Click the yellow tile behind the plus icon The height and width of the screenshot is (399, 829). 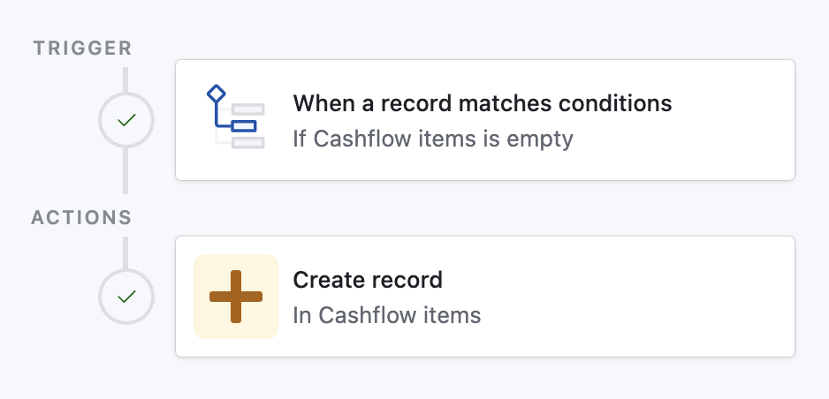pos(205,267)
